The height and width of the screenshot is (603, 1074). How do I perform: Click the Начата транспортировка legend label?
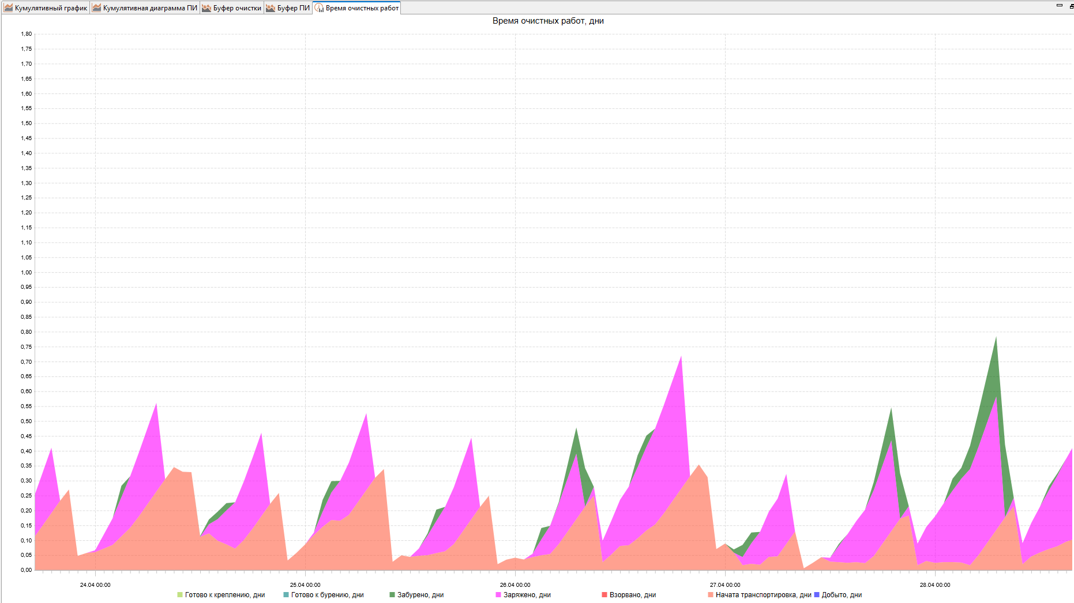click(763, 595)
